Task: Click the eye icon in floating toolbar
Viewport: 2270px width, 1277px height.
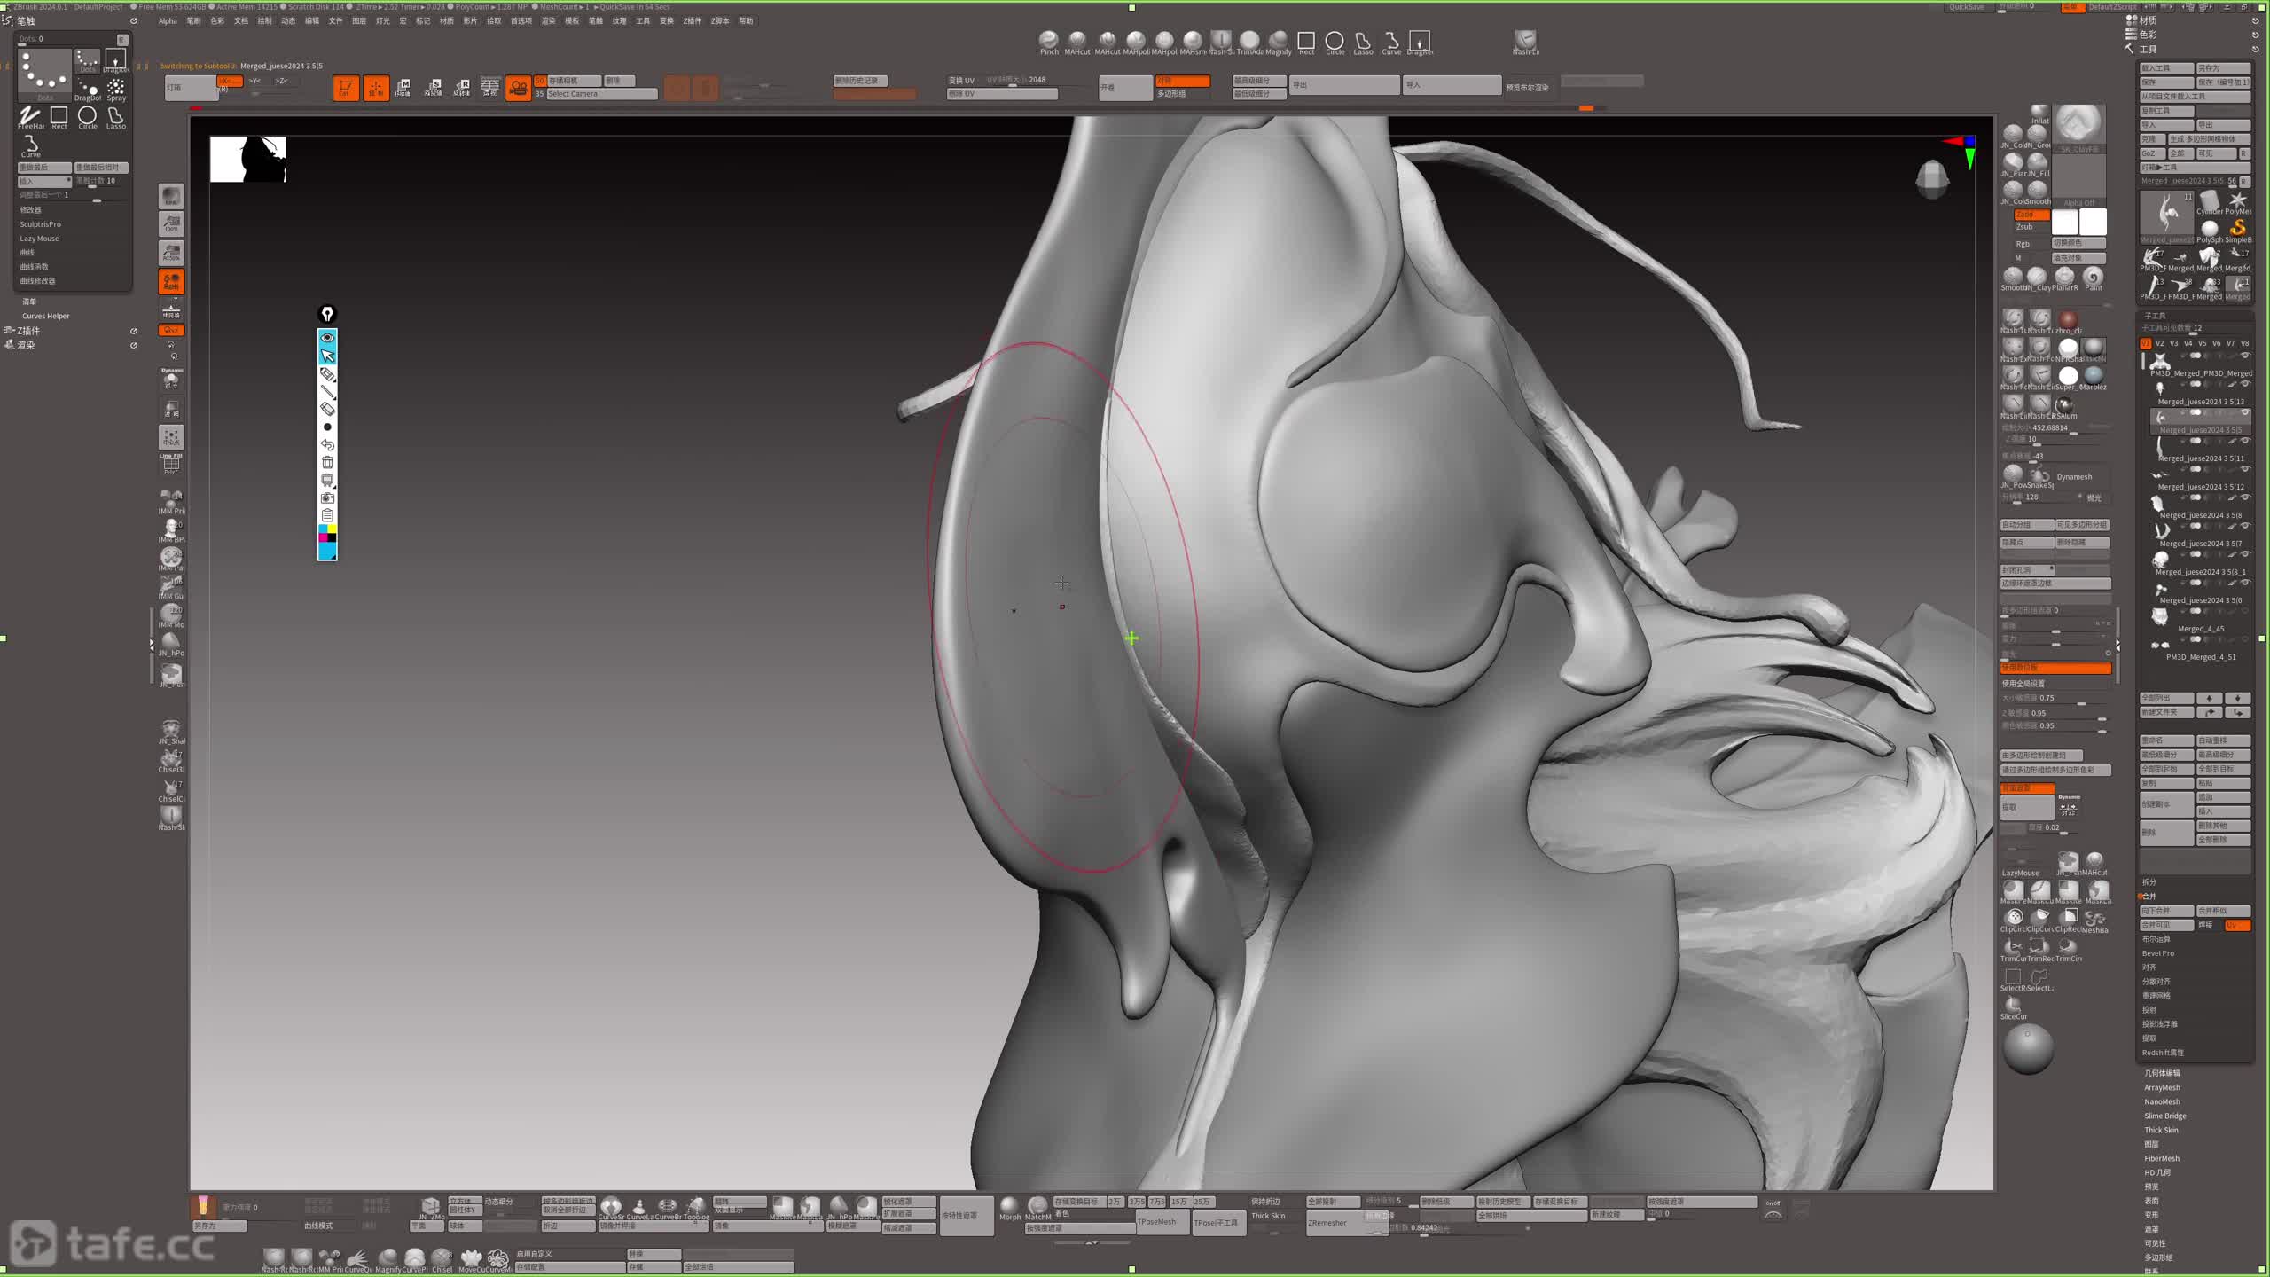Action: tap(327, 338)
